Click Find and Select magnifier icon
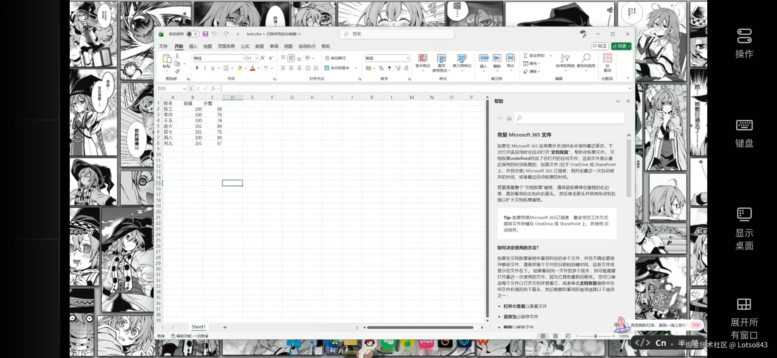This screenshot has height=358, width=777. coord(586,58)
